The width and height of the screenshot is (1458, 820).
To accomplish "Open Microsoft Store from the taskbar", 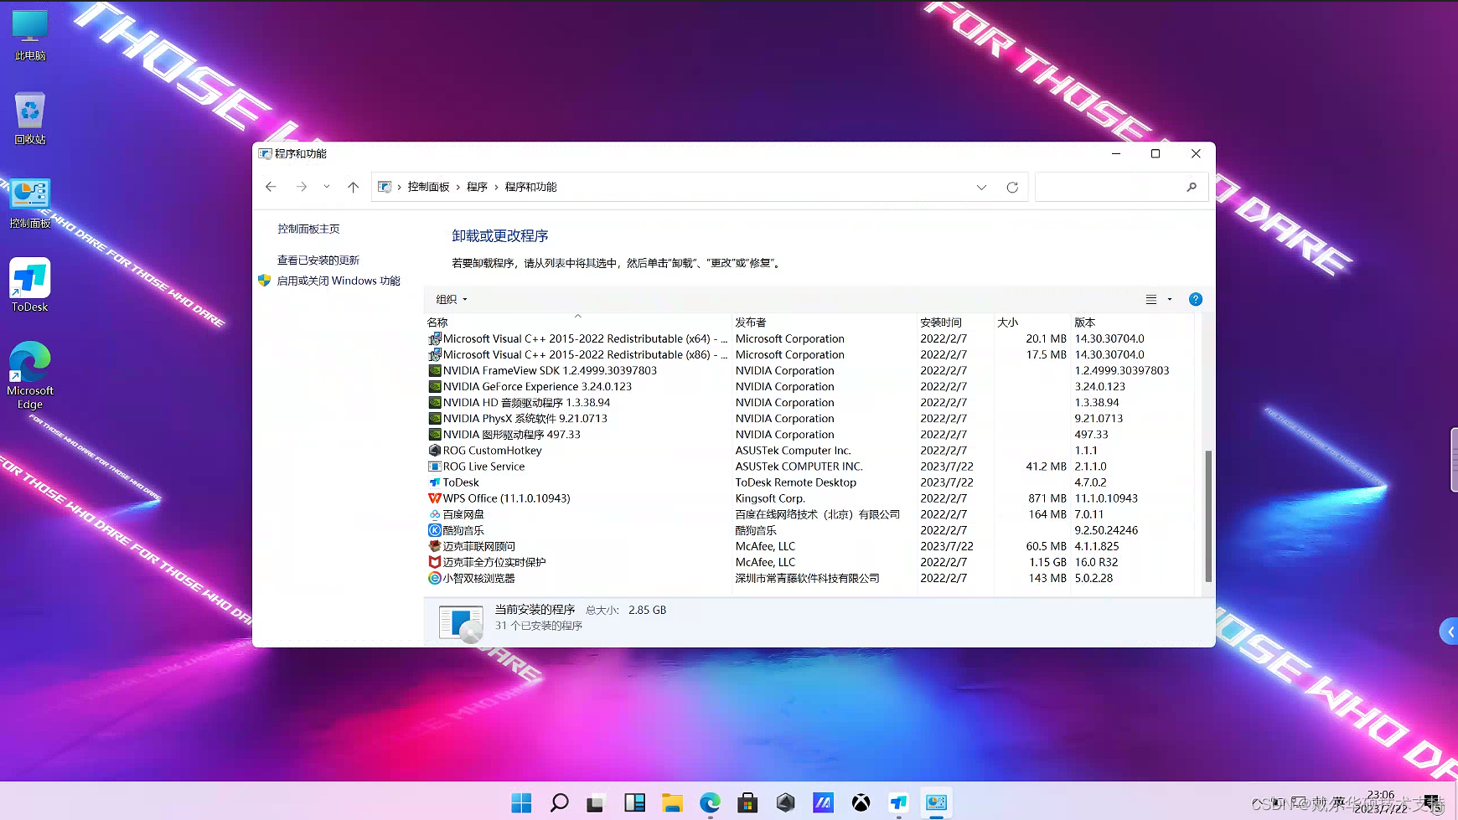I will pyautogui.click(x=747, y=802).
